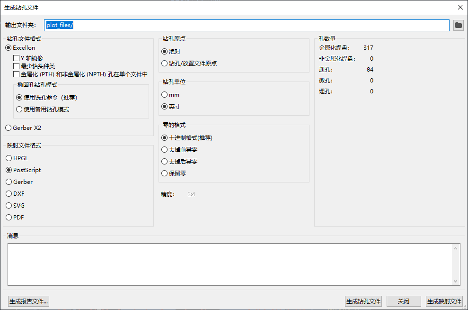Choose DXF map file format
The width and height of the screenshot is (468, 310).
coord(8,193)
